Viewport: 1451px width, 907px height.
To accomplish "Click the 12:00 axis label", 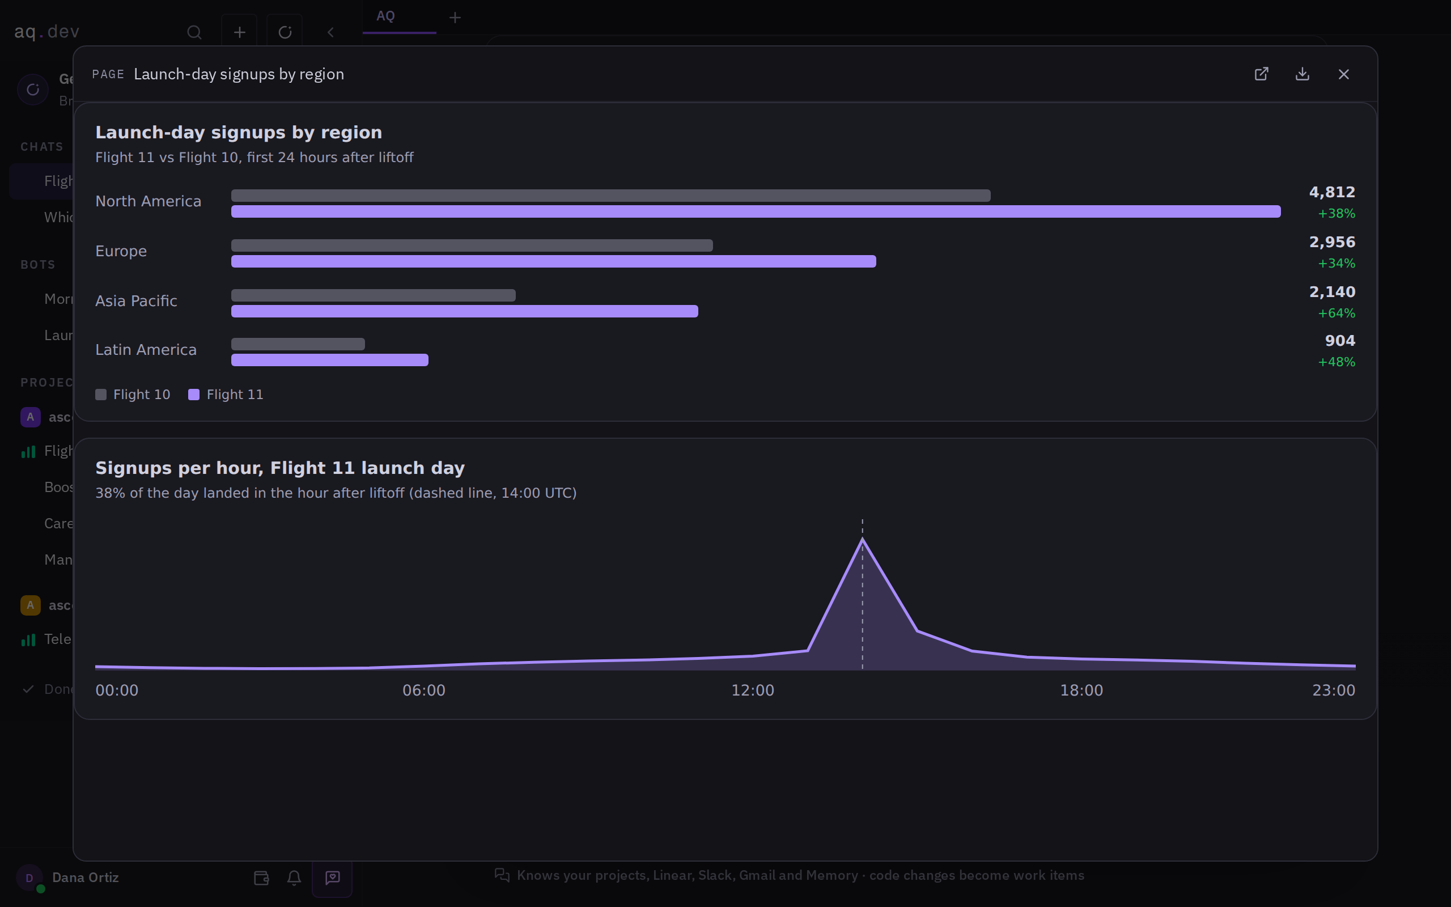I will pos(753,690).
